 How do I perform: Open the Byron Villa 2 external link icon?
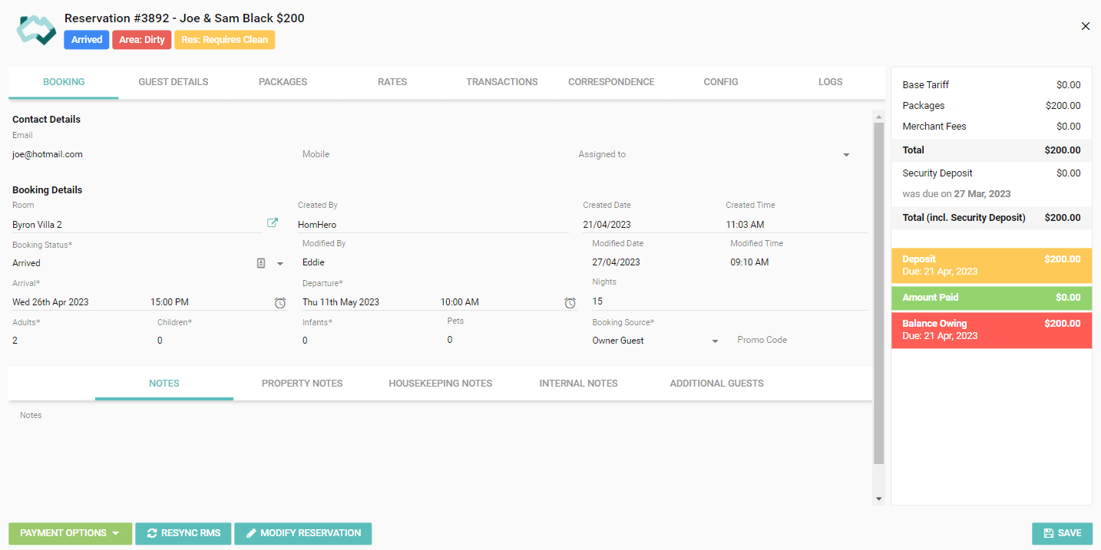pos(273,223)
